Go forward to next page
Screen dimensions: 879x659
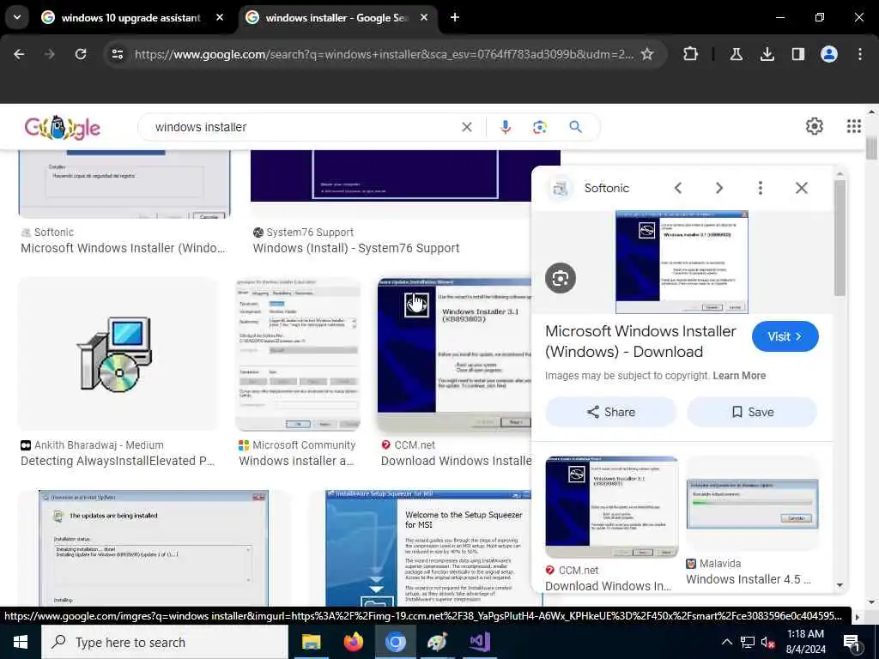click(50, 54)
